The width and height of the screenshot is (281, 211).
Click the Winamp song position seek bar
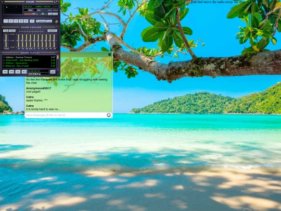[31, 17]
